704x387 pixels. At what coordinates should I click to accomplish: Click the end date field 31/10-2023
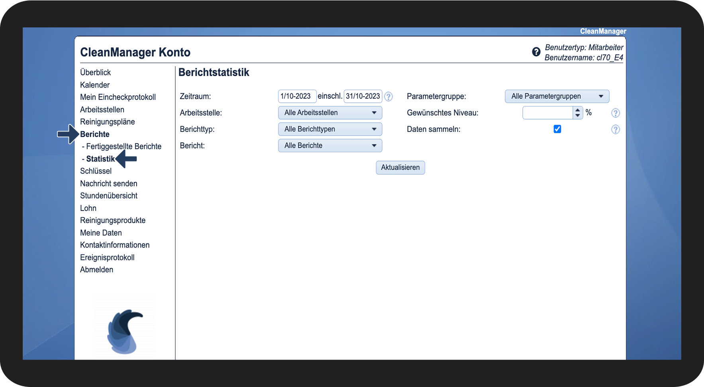(x=363, y=96)
